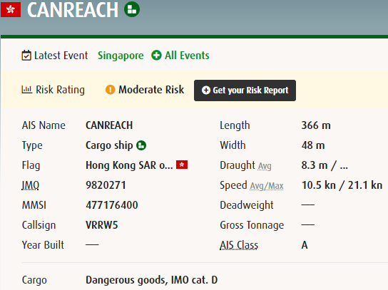Click the chart icon beside Risk Rating
This screenshot has height=290, width=388.
[26, 90]
